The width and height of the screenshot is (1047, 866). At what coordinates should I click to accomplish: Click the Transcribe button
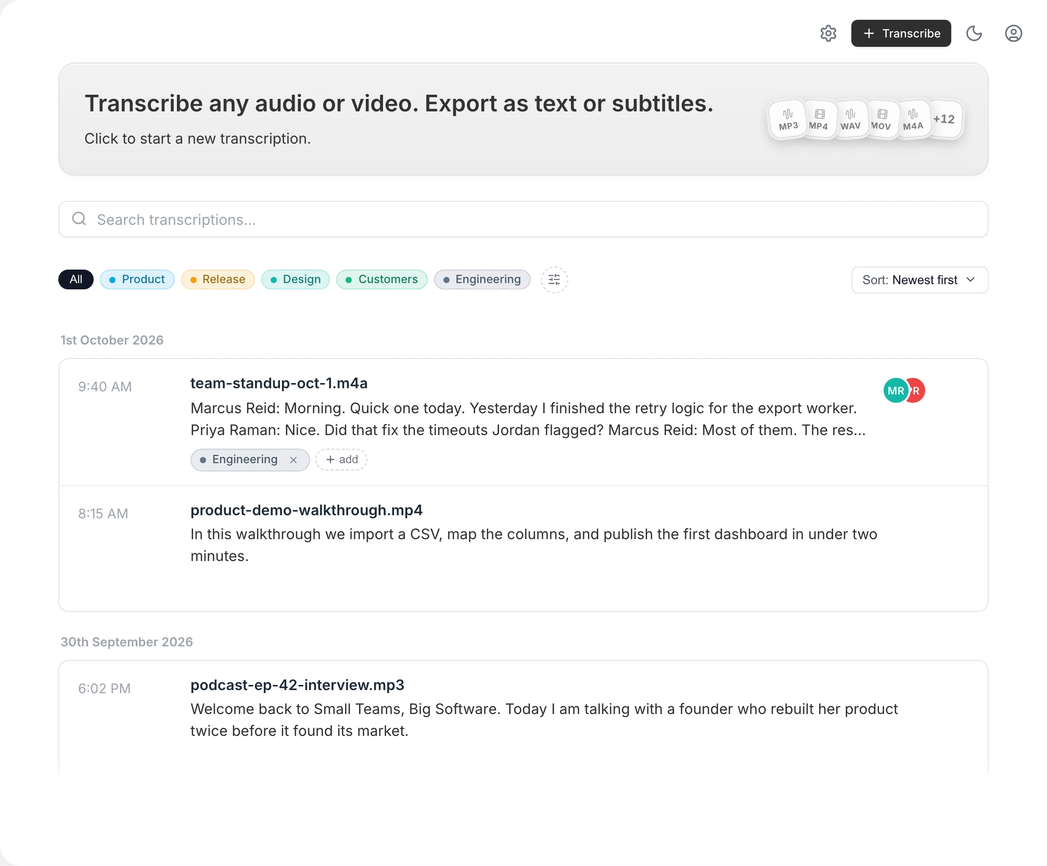point(901,33)
